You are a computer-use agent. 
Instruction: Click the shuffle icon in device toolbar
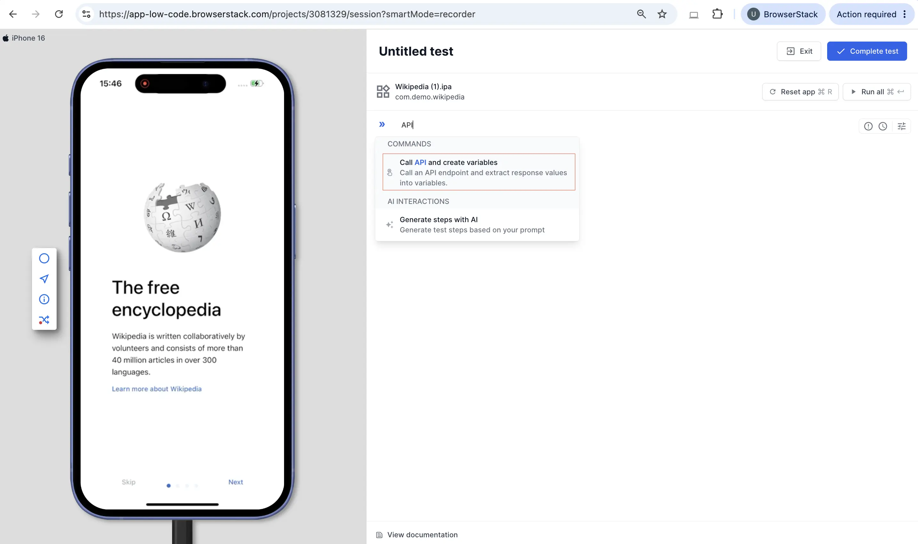tap(44, 320)
